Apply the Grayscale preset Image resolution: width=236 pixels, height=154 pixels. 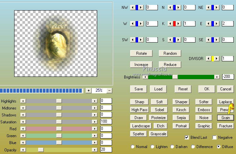[158, 134]
